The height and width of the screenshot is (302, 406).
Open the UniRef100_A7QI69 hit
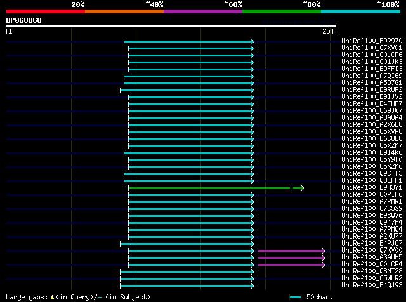372,75
